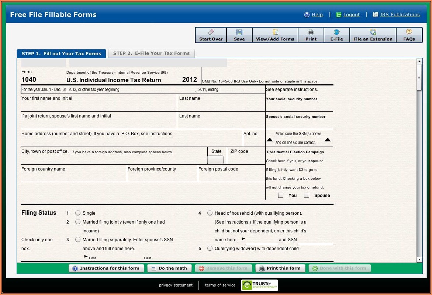Open the IRS Publications link

point(400,15)
